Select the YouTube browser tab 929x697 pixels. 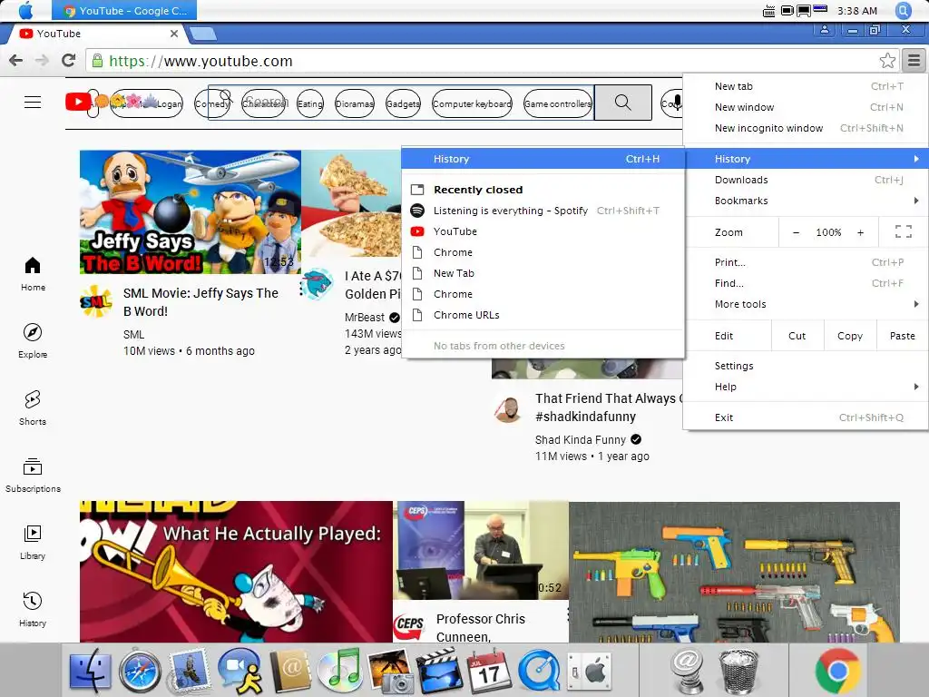(98, 34)
